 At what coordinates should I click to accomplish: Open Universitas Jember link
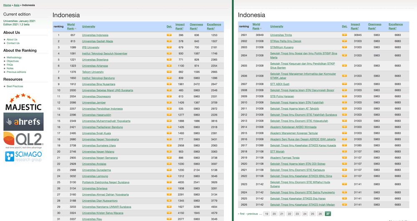pos(94,103)
